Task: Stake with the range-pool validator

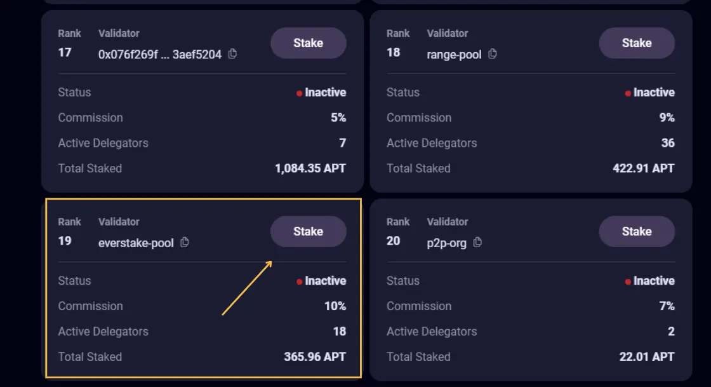Action: (637, 43)
